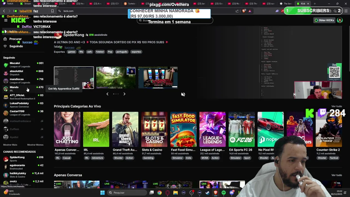Open Google Chrome from the taskbar
Viewport: 350px width, 197px height.
[x=159, y=193]
